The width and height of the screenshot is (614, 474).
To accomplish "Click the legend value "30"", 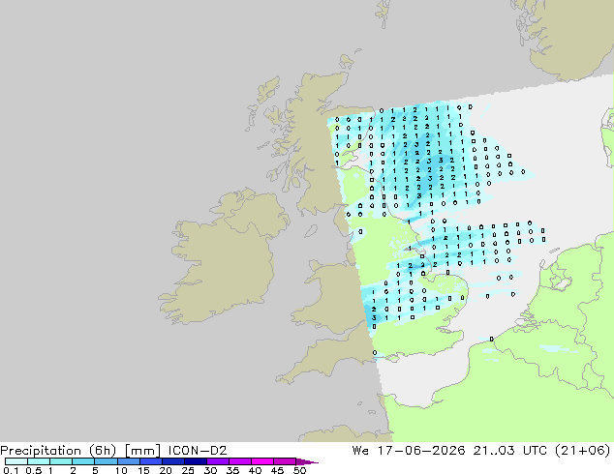I will (210, 470).
